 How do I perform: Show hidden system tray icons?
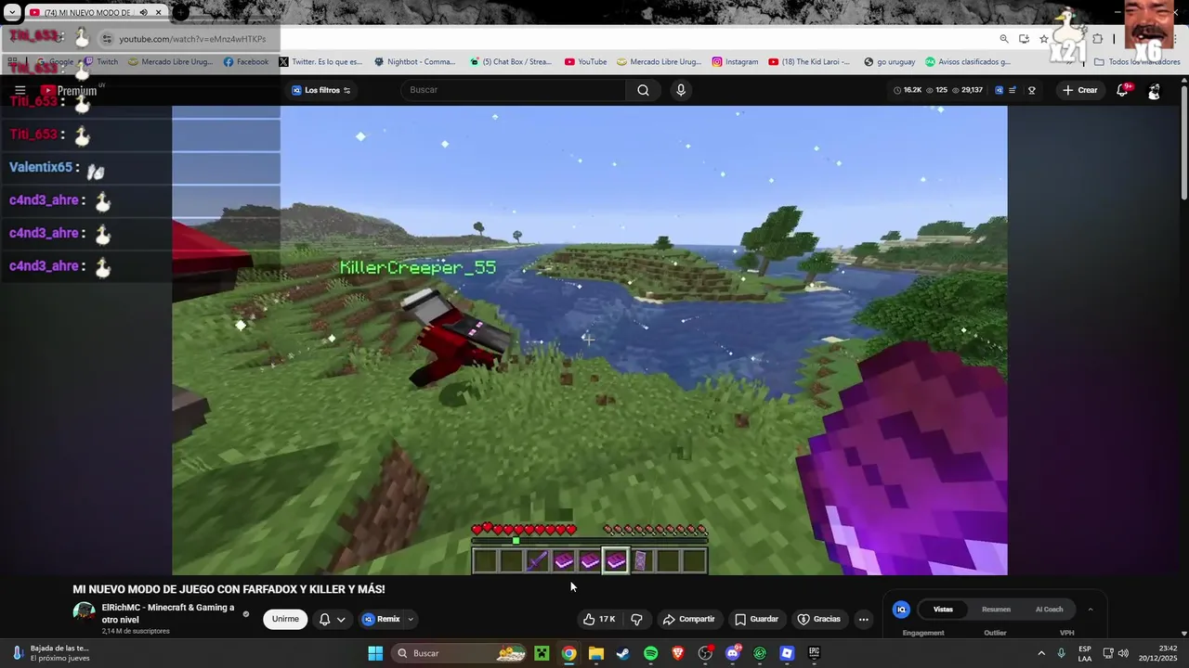(1041, 653)
